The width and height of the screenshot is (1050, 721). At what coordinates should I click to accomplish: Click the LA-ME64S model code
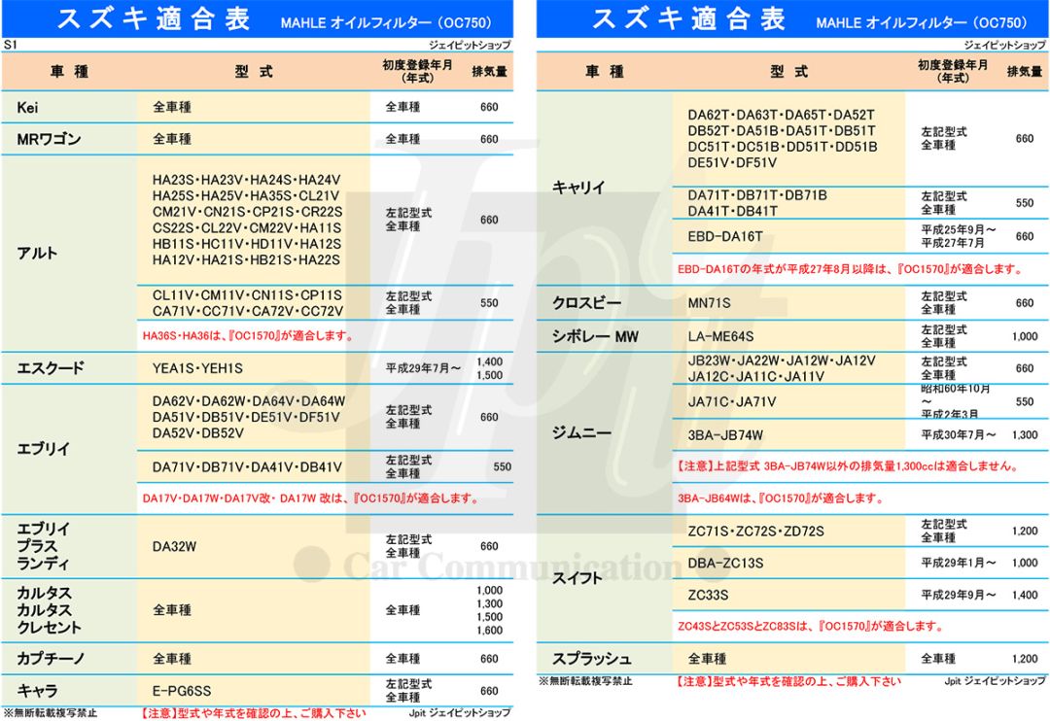720,336
